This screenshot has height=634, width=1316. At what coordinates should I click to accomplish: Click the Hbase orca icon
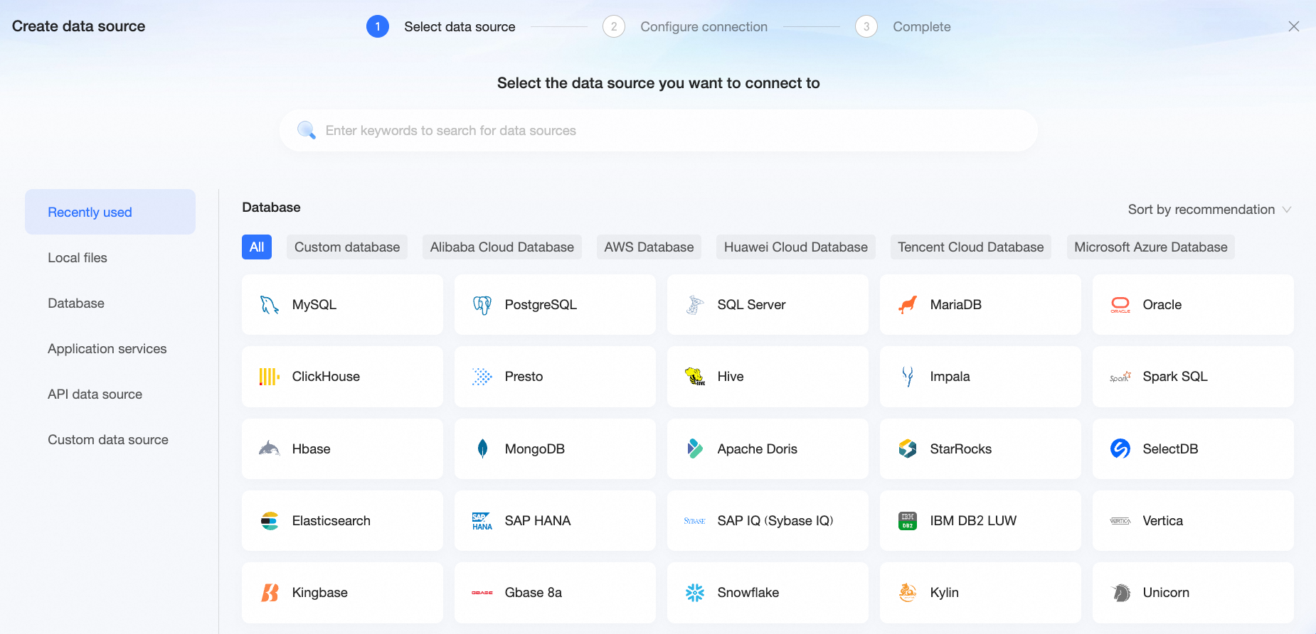tap(269, 448)
